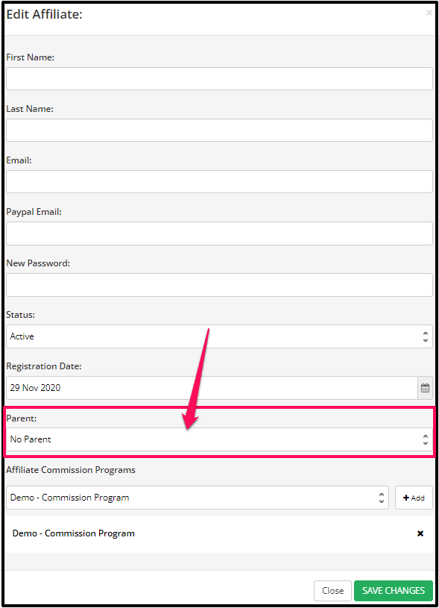This screenshot has height=608, width=439.
Task: Open the Status dropdown showing Active
Action: [219, 336]
